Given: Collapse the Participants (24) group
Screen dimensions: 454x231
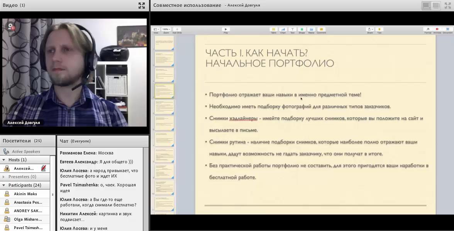Looking at the screenshot, I should pos(4,185).
